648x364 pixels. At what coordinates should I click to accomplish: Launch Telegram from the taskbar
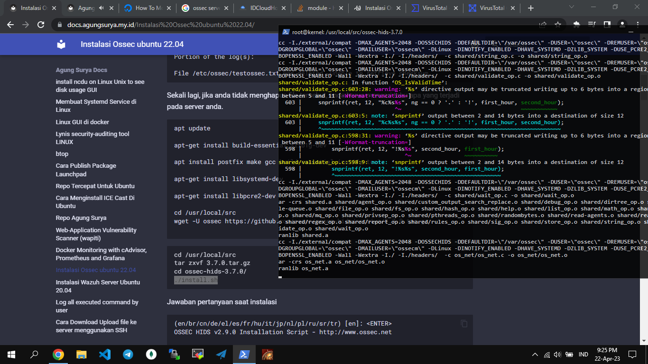128,354
